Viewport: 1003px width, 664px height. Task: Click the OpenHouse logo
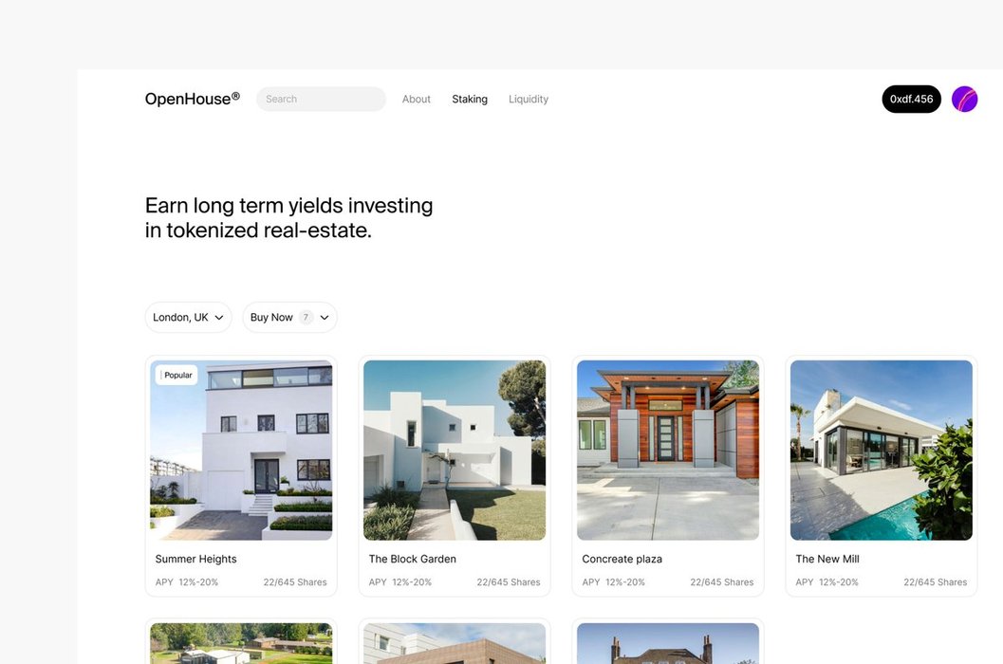click(192, 99)
